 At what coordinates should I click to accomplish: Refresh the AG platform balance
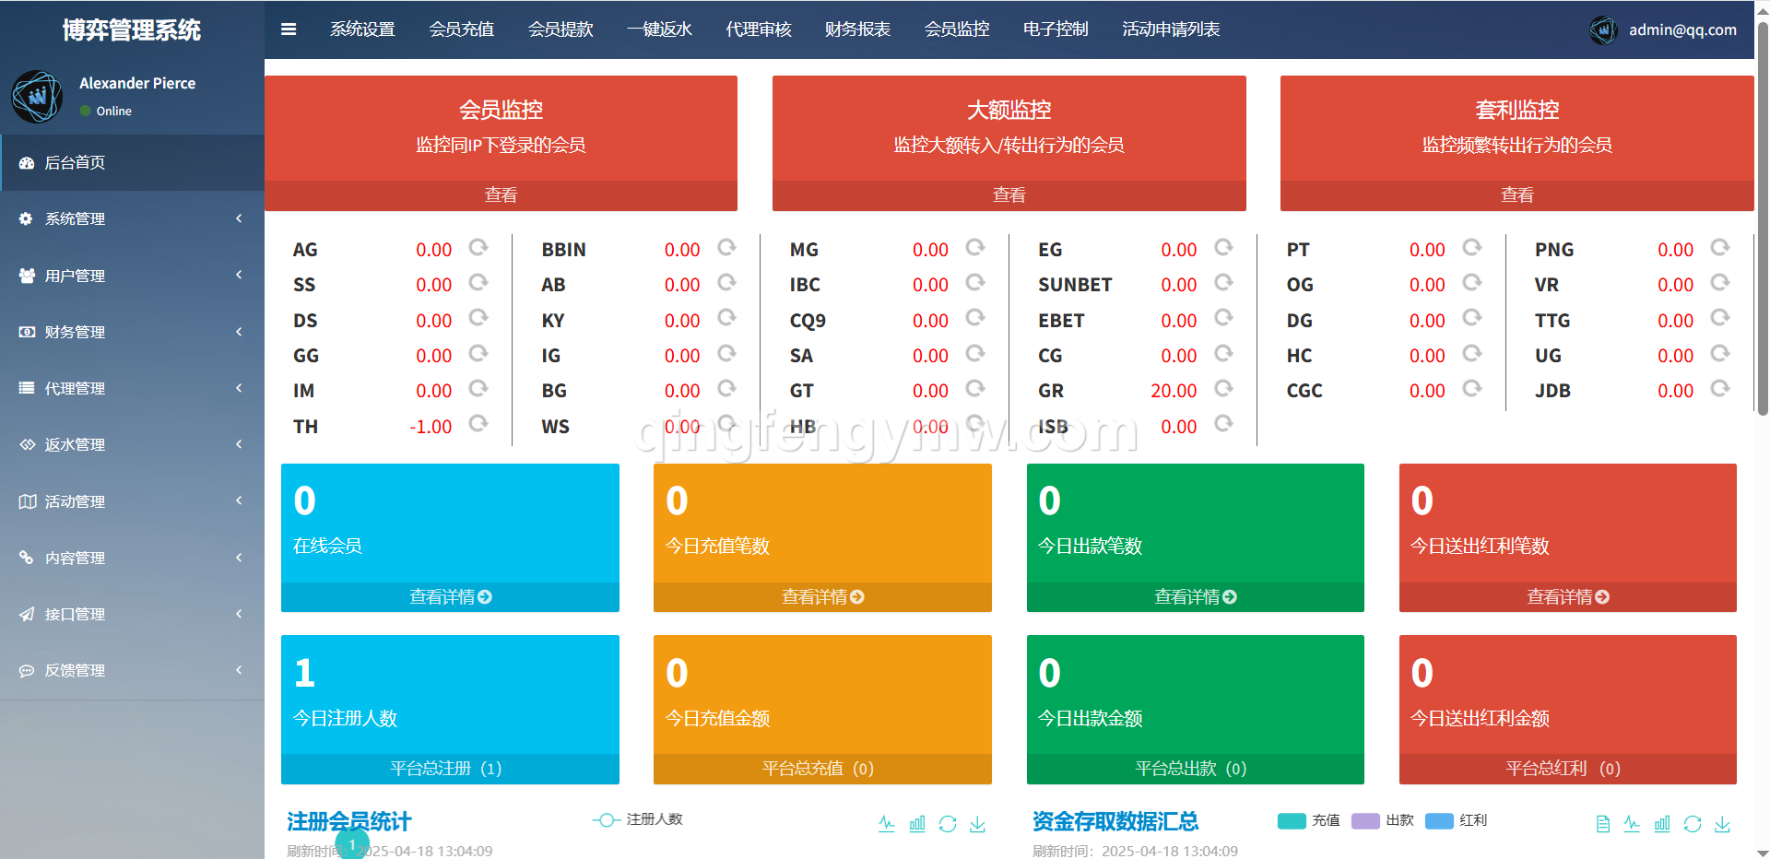pyautogui.click(x=478, y=248)
